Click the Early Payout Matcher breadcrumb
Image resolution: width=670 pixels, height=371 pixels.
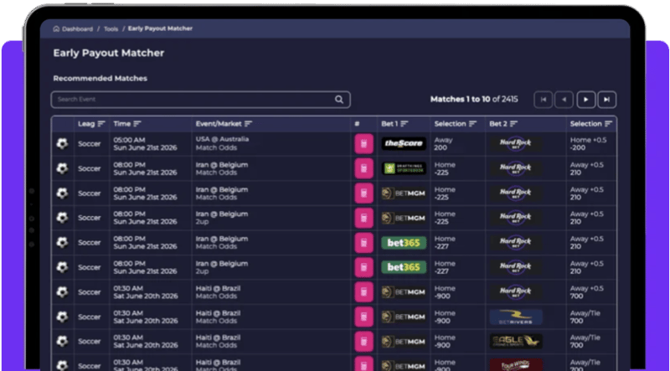click(160, 28)
